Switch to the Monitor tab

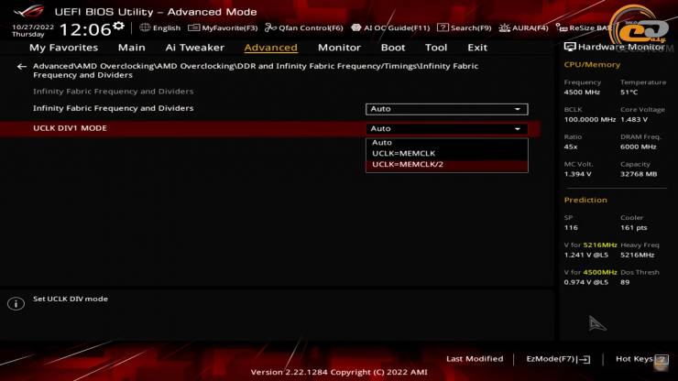(x=339, y=48)
